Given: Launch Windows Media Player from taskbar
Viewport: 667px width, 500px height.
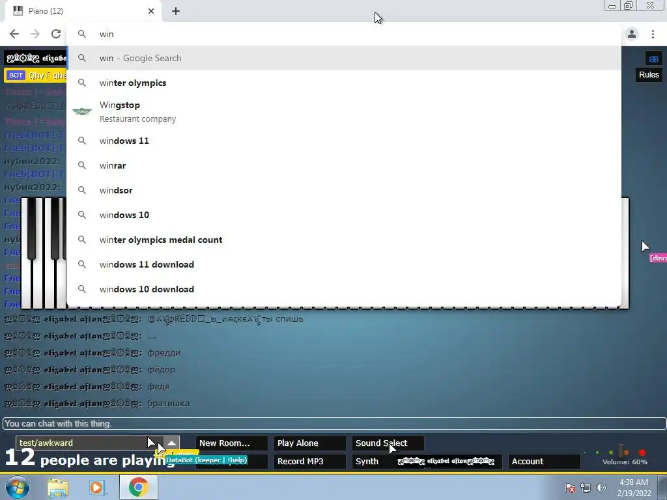Looking at the screenshot, I should tap(98, 487).
